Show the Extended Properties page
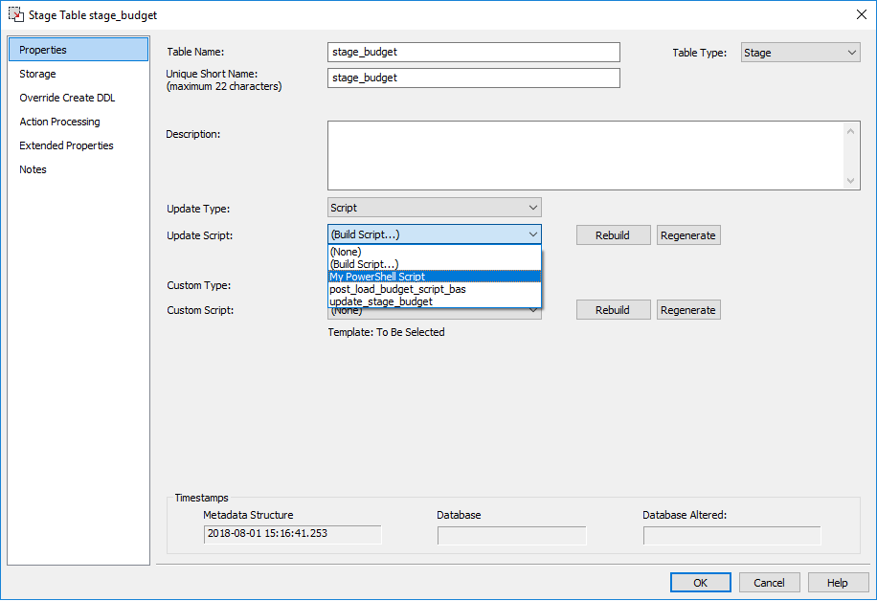Image resolution: width=877 pixels, height=601 pixels. [66, 145]
